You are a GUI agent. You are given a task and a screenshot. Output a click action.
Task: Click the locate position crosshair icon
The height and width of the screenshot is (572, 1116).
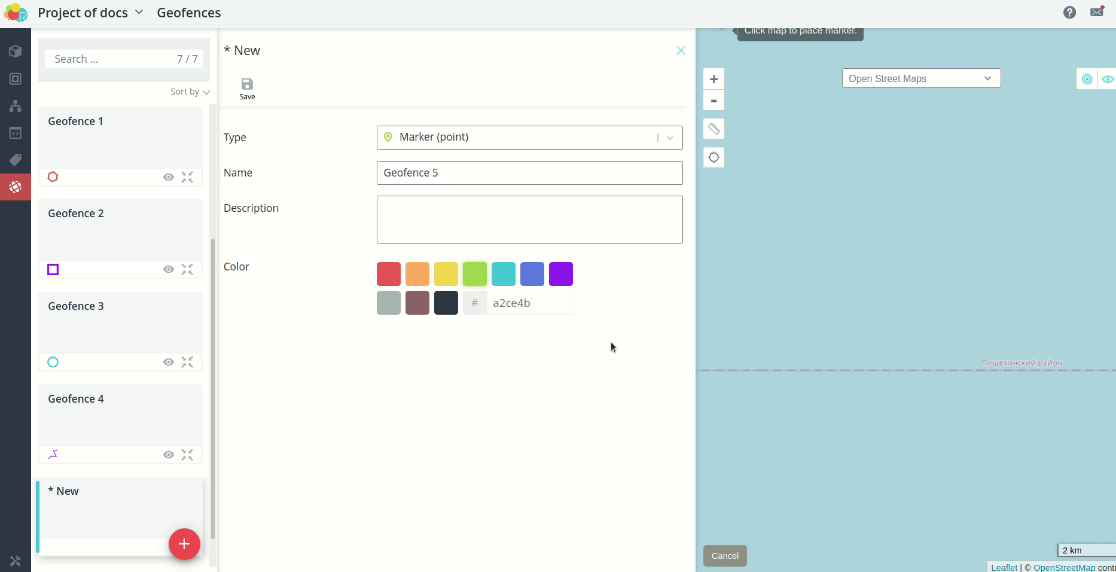click(x=713, y=157)
